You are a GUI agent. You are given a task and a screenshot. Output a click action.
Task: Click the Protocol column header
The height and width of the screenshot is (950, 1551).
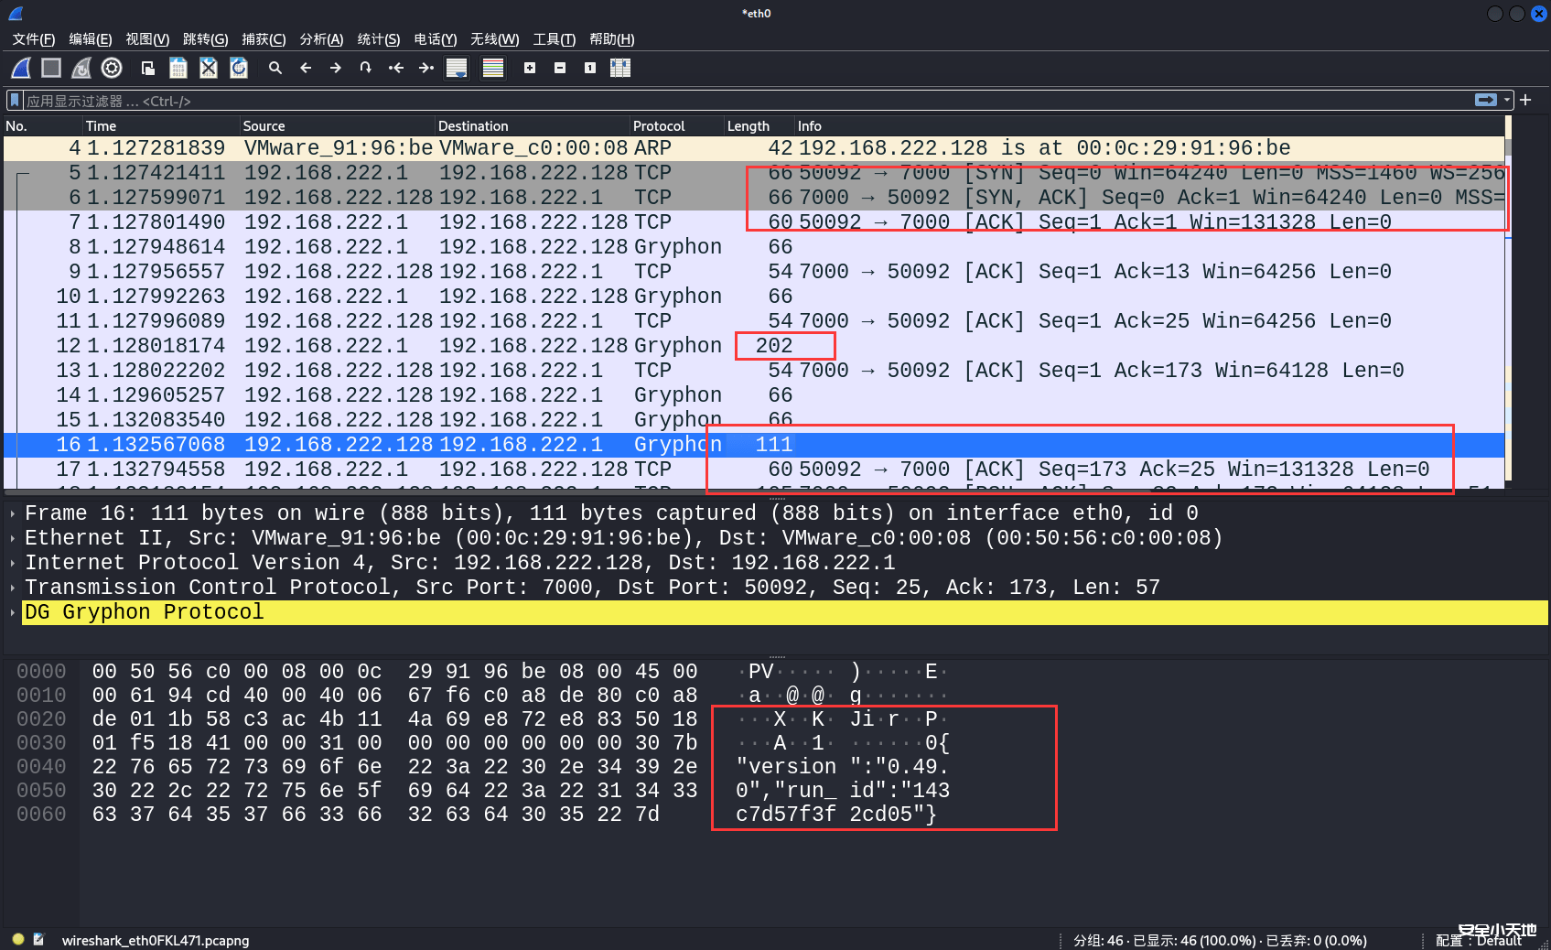659,126
